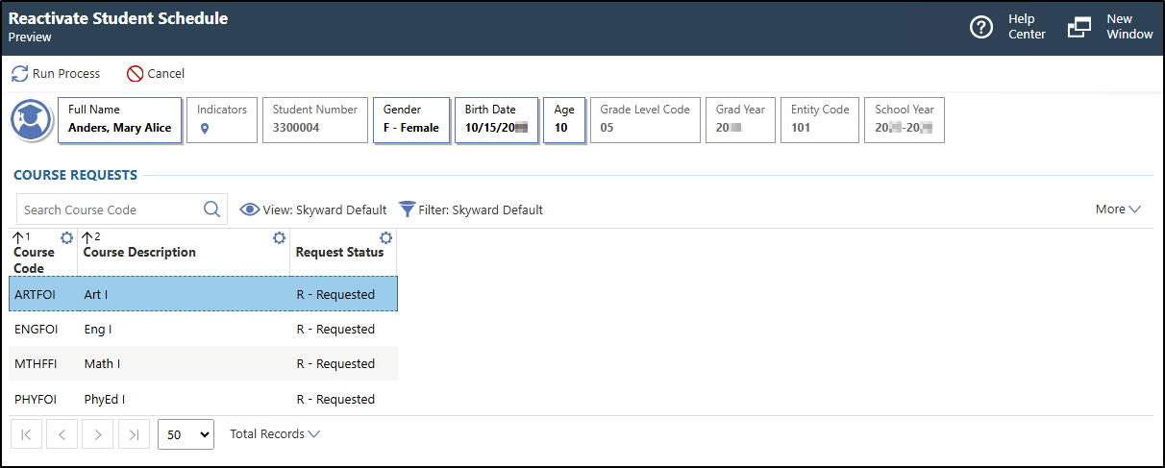This screenshot has height=468, width=1165.
Task: Cancel the reactivate schedule process
Action: [x=156, y=73]
